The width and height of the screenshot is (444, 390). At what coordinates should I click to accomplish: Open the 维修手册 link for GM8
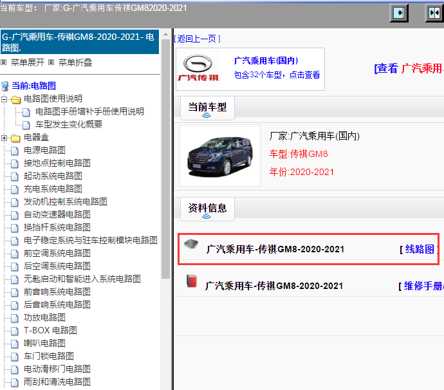pyautogui.click(x=423, y=286)
